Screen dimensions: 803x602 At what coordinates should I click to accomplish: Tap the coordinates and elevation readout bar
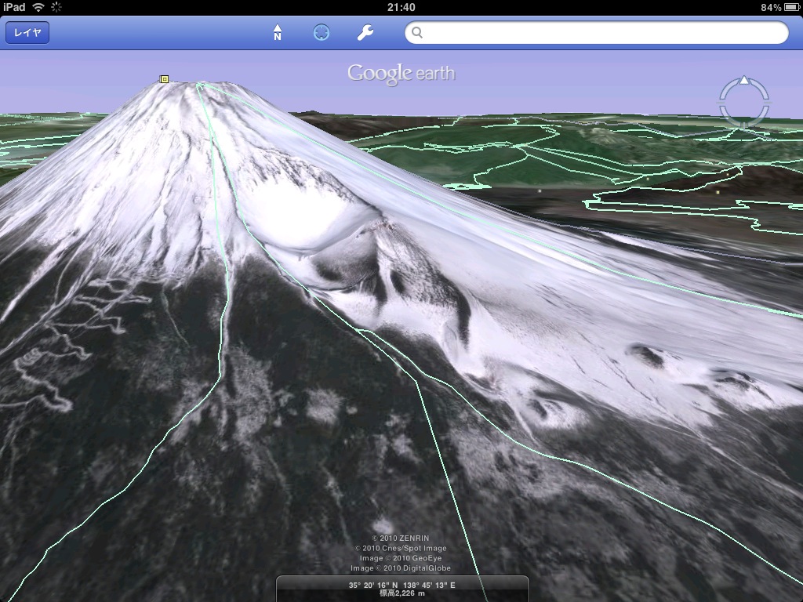coord(401,589)
